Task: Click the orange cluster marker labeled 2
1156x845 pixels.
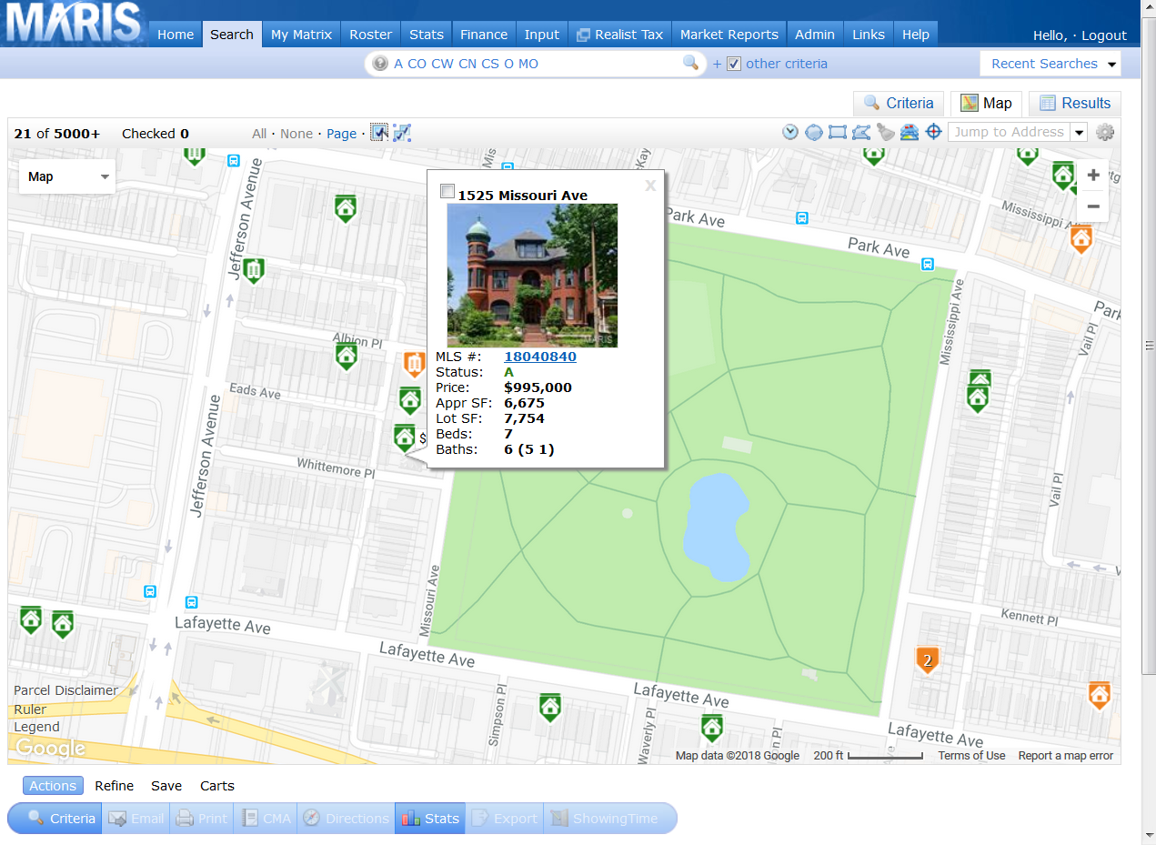Action: (x=927, y=660)
